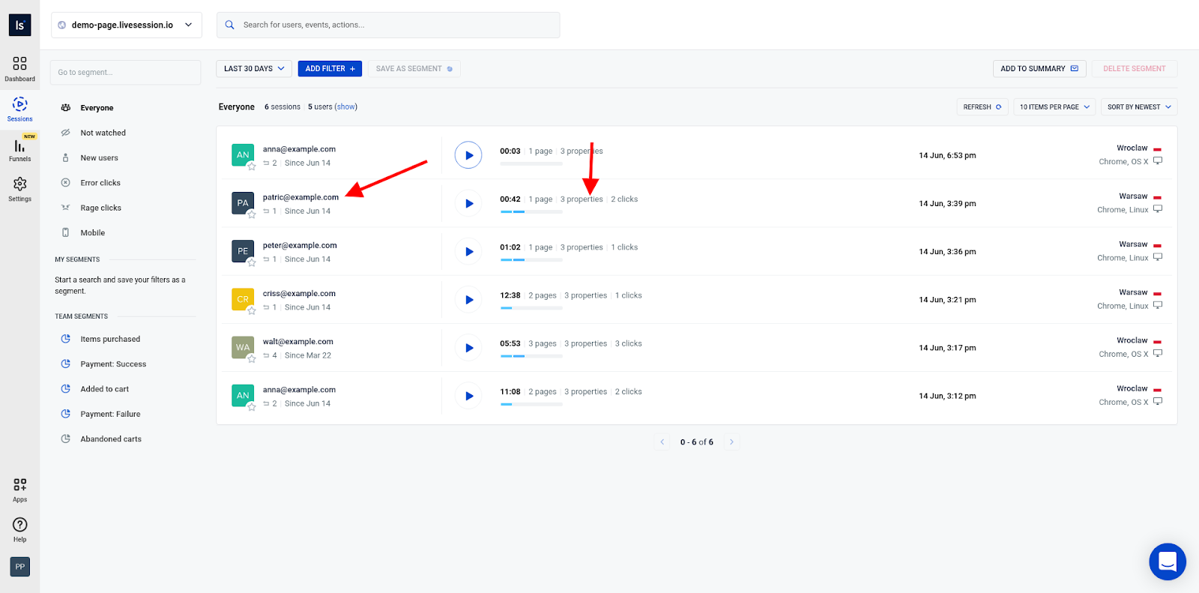
Task: Go to previous page arrow
Action: point(662,442)
